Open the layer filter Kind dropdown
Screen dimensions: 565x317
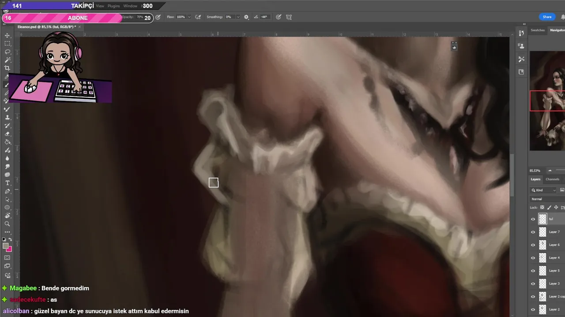tap(543, 190)
